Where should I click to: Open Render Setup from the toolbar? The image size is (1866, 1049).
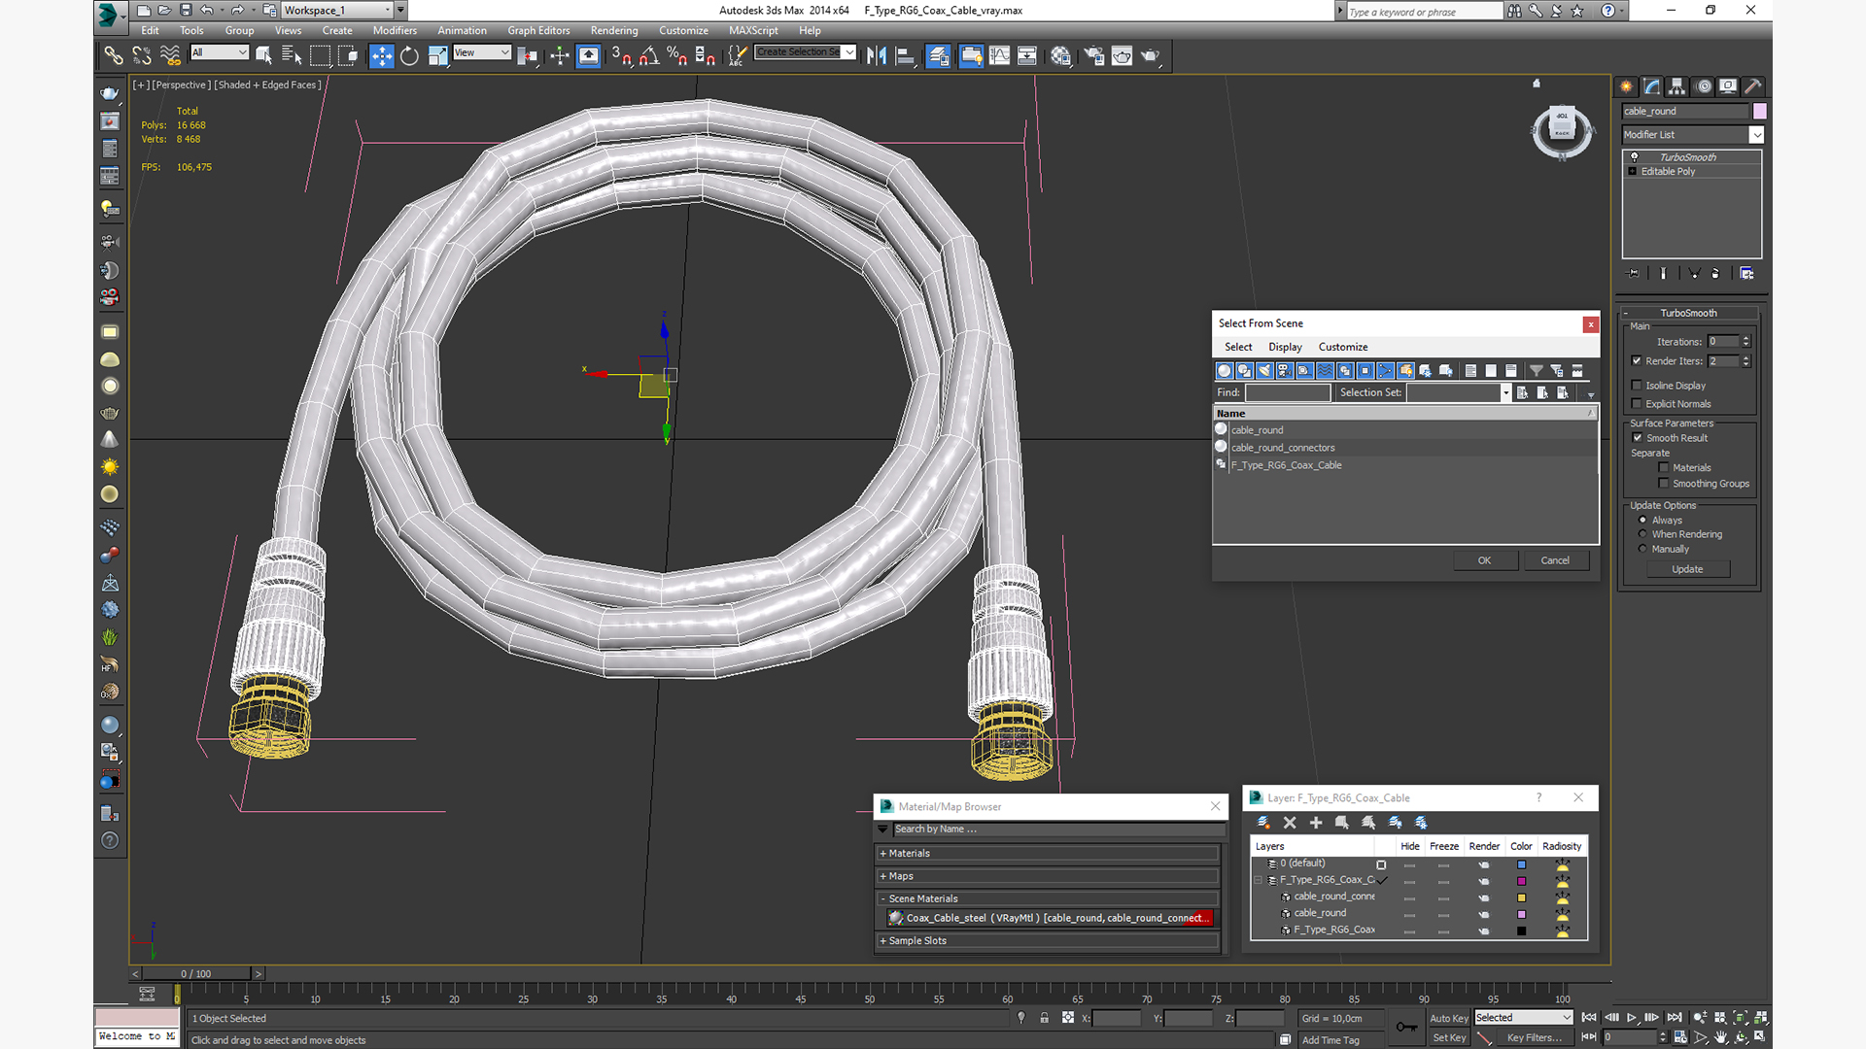(1093, 56)
